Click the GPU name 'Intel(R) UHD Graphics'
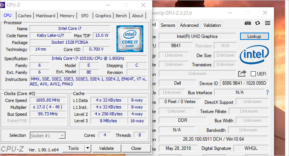Image resolution: width=289 pixels, height=156 pixels. click(x=197, y=36)
